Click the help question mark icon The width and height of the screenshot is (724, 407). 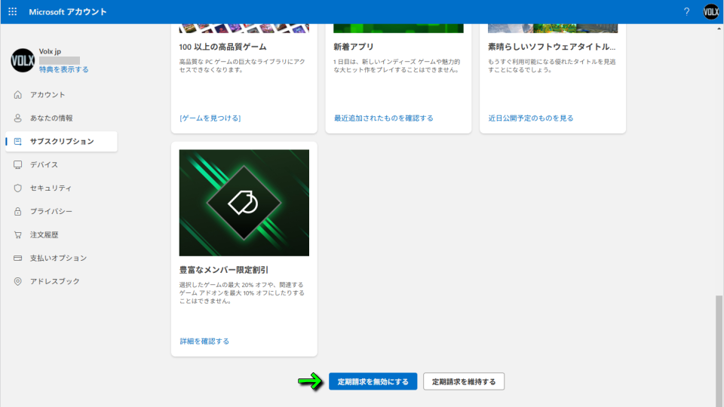(x=686, y=12)
